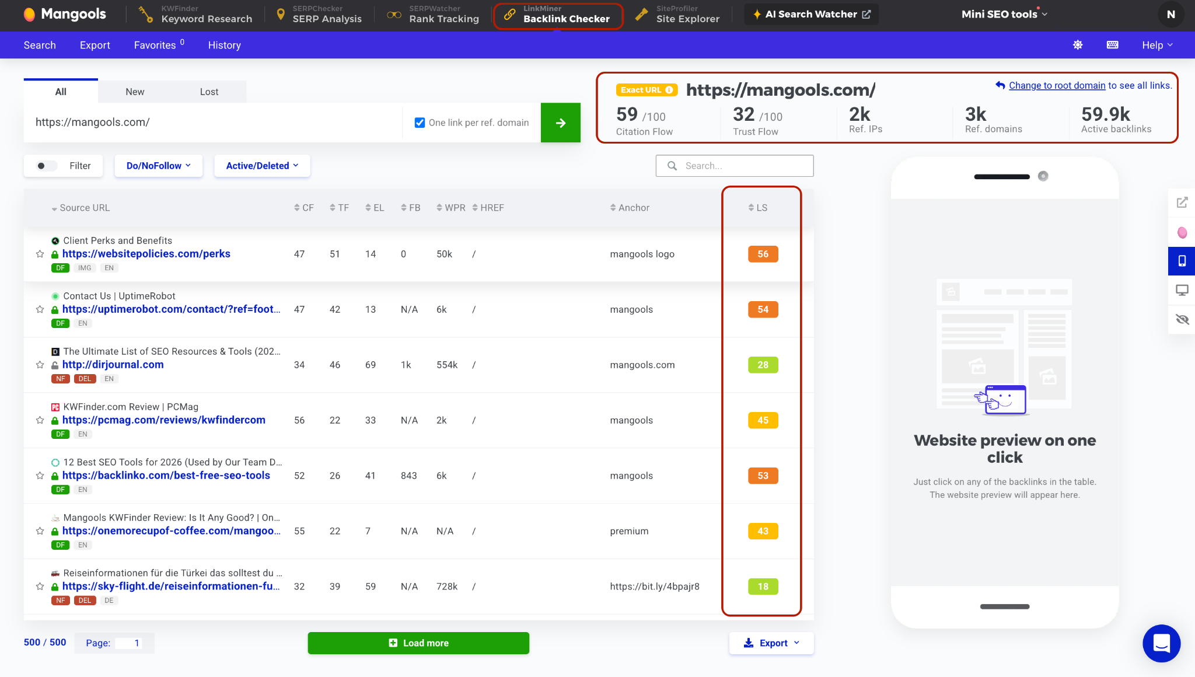This screenshot has height=677, width=1195.
Task: Submit the URL with the green arrow button
Action: (x=561, y=123)
